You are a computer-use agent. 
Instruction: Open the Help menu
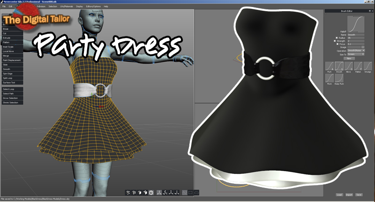click(x=106, y=7)
